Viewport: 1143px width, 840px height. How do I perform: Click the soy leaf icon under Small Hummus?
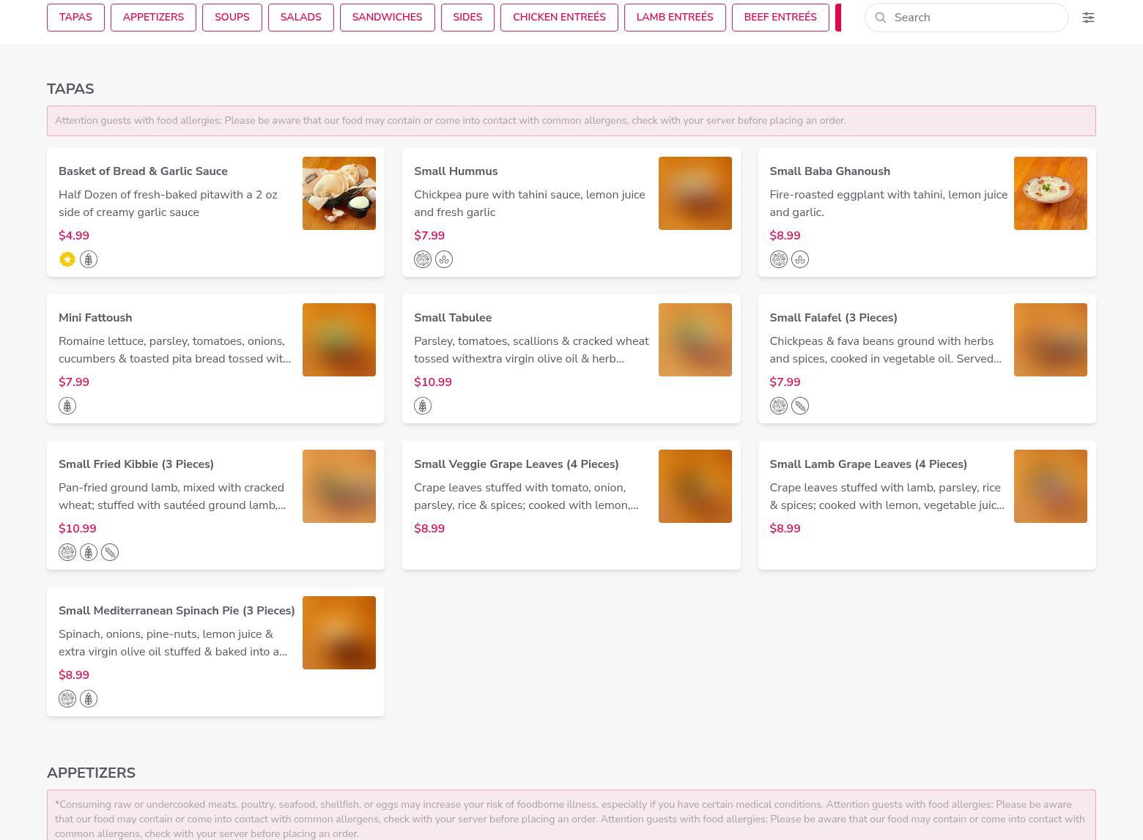tap(444, 259)
